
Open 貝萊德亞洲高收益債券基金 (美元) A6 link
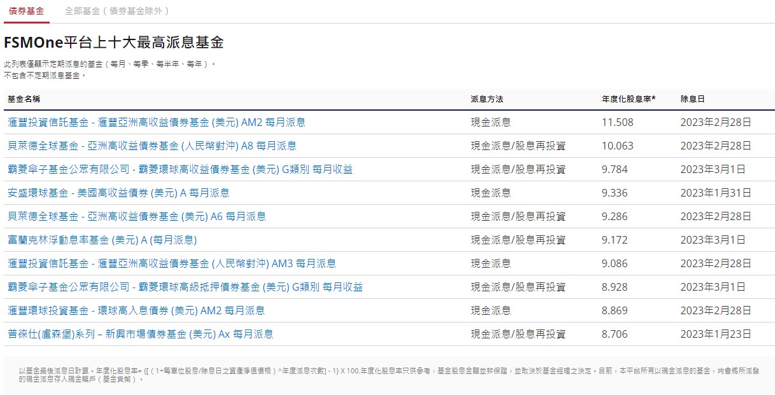(137, 216)
